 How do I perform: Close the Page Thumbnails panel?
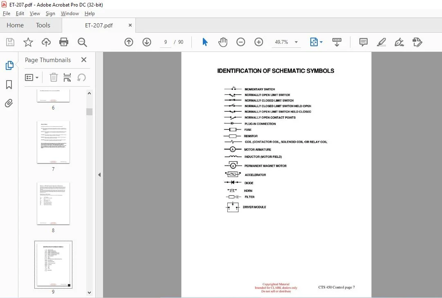pos(84,60)
